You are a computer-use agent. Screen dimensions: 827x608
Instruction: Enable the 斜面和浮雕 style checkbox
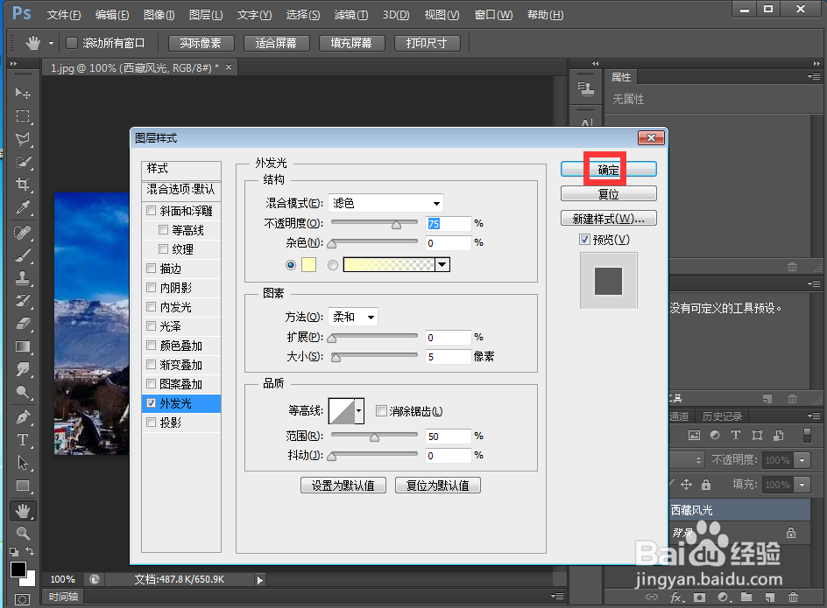point(151,210)
